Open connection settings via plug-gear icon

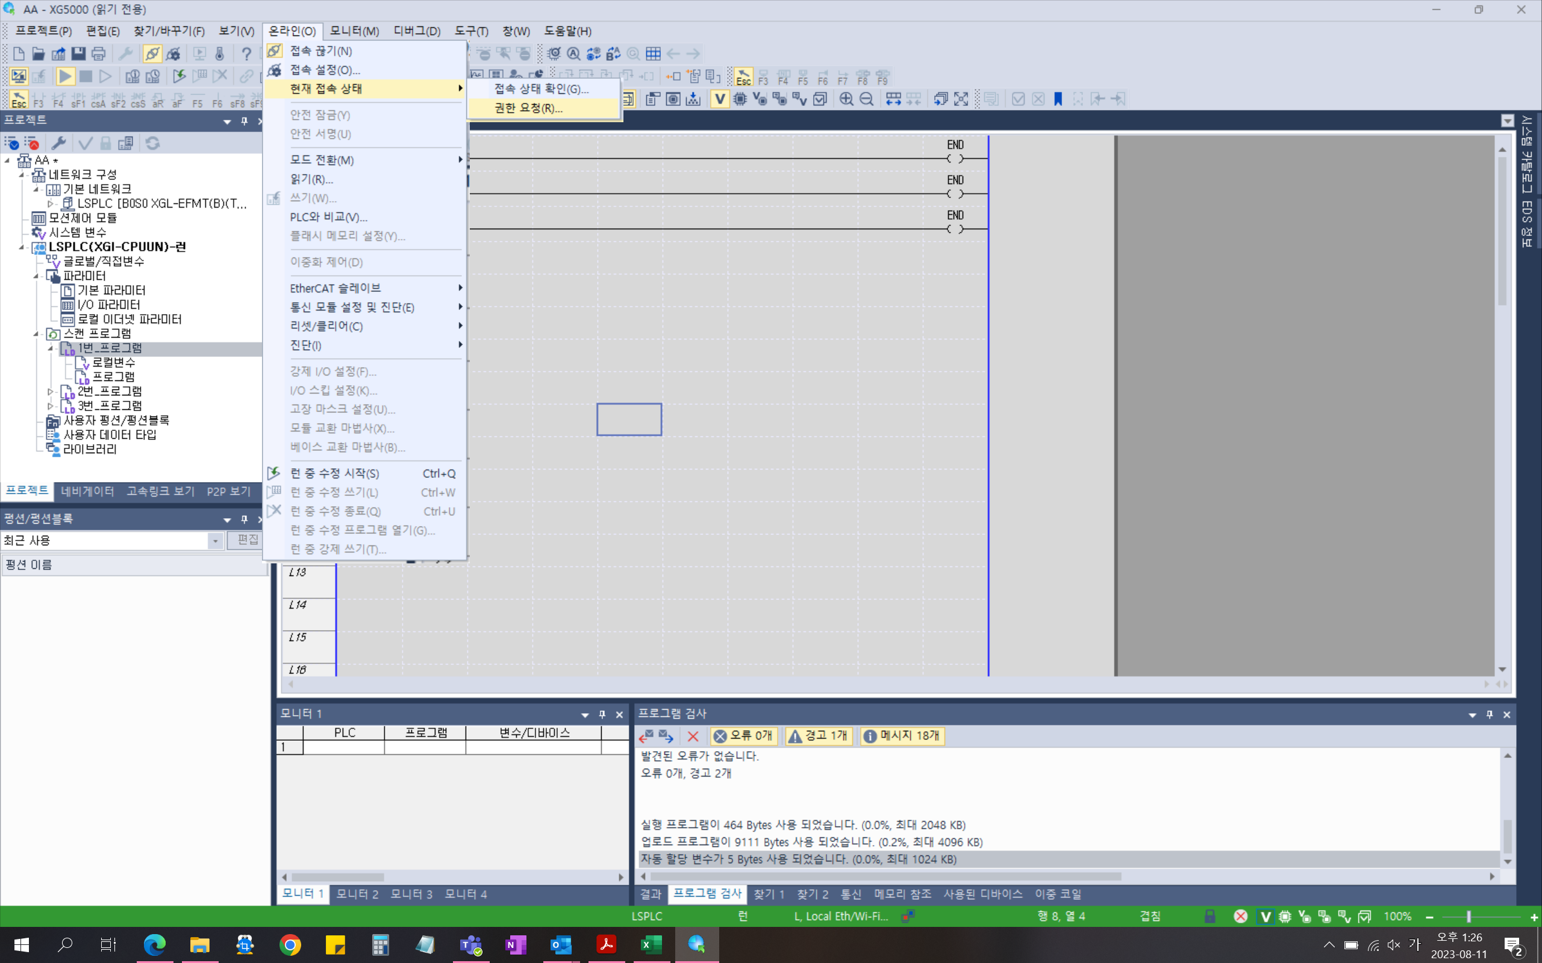coord(173,54)
